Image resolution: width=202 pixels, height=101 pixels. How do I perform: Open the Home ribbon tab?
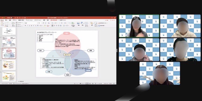pyautogui.click(x=2, y=20)
